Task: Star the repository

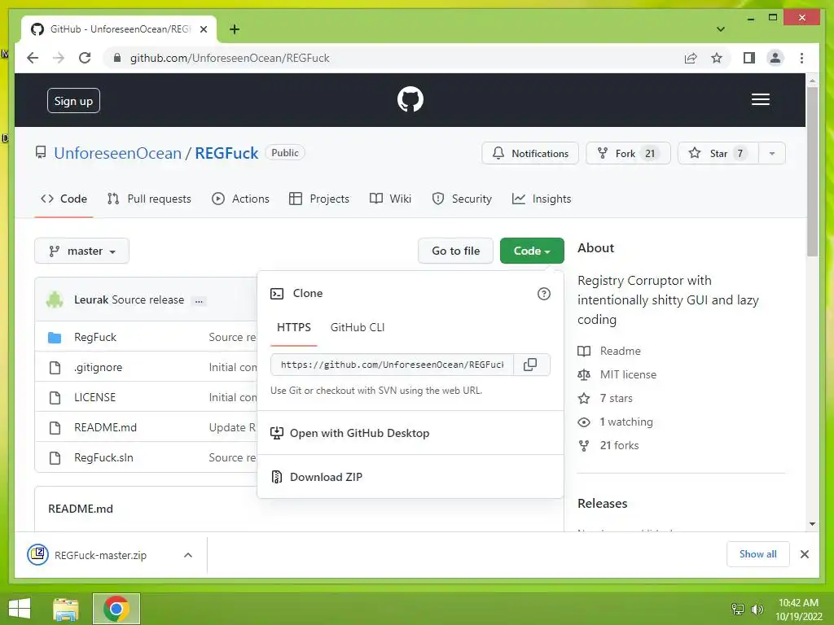Action: click(x=718, y=154)
